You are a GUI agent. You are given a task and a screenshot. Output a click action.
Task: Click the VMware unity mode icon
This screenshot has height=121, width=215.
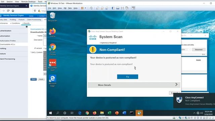point(127,8)
